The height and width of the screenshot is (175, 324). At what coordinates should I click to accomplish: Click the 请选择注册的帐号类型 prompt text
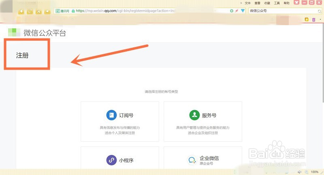pos(161,92)
